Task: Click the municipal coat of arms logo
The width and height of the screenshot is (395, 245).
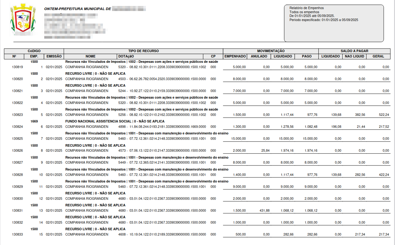Action: point(21,20)
